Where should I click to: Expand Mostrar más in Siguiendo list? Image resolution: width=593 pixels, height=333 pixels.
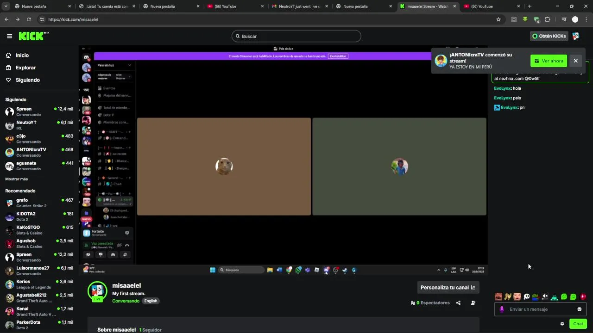tap(17, 179)
